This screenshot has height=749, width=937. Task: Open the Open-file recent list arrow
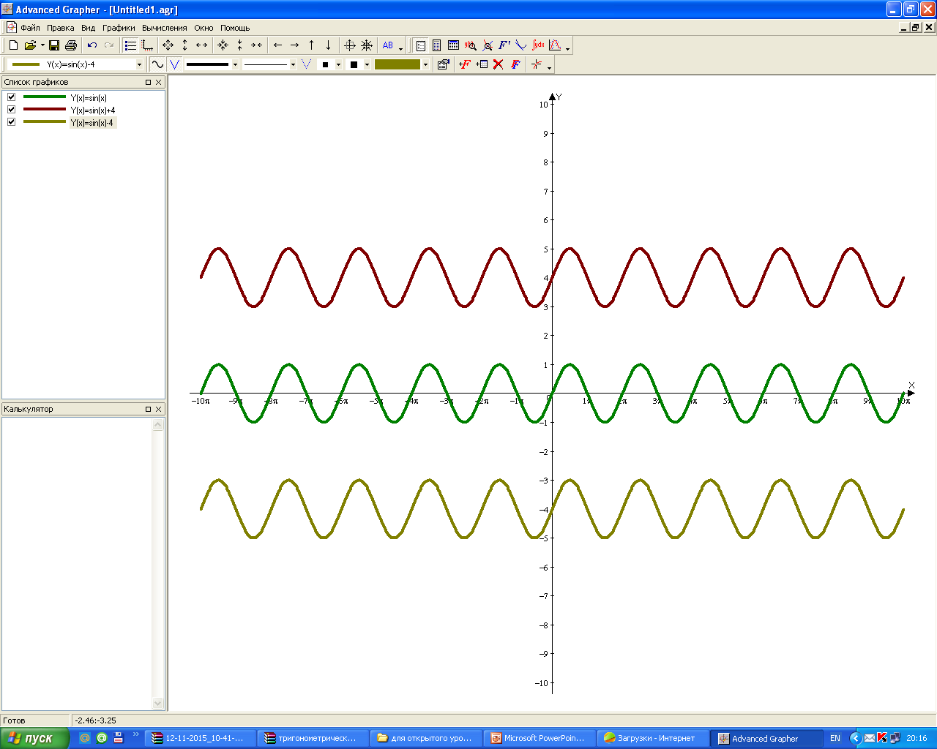point(42,45)
